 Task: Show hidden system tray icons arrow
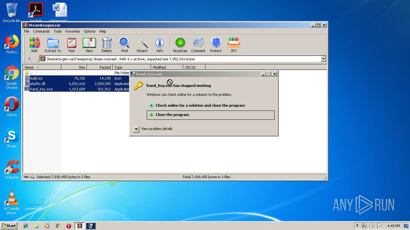(357, 226)
